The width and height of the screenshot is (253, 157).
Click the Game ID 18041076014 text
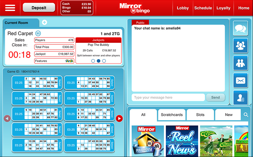23,72
